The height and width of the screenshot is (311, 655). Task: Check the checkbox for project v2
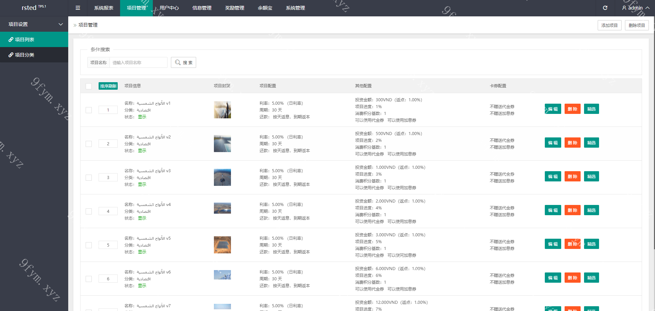coord(89,144)
